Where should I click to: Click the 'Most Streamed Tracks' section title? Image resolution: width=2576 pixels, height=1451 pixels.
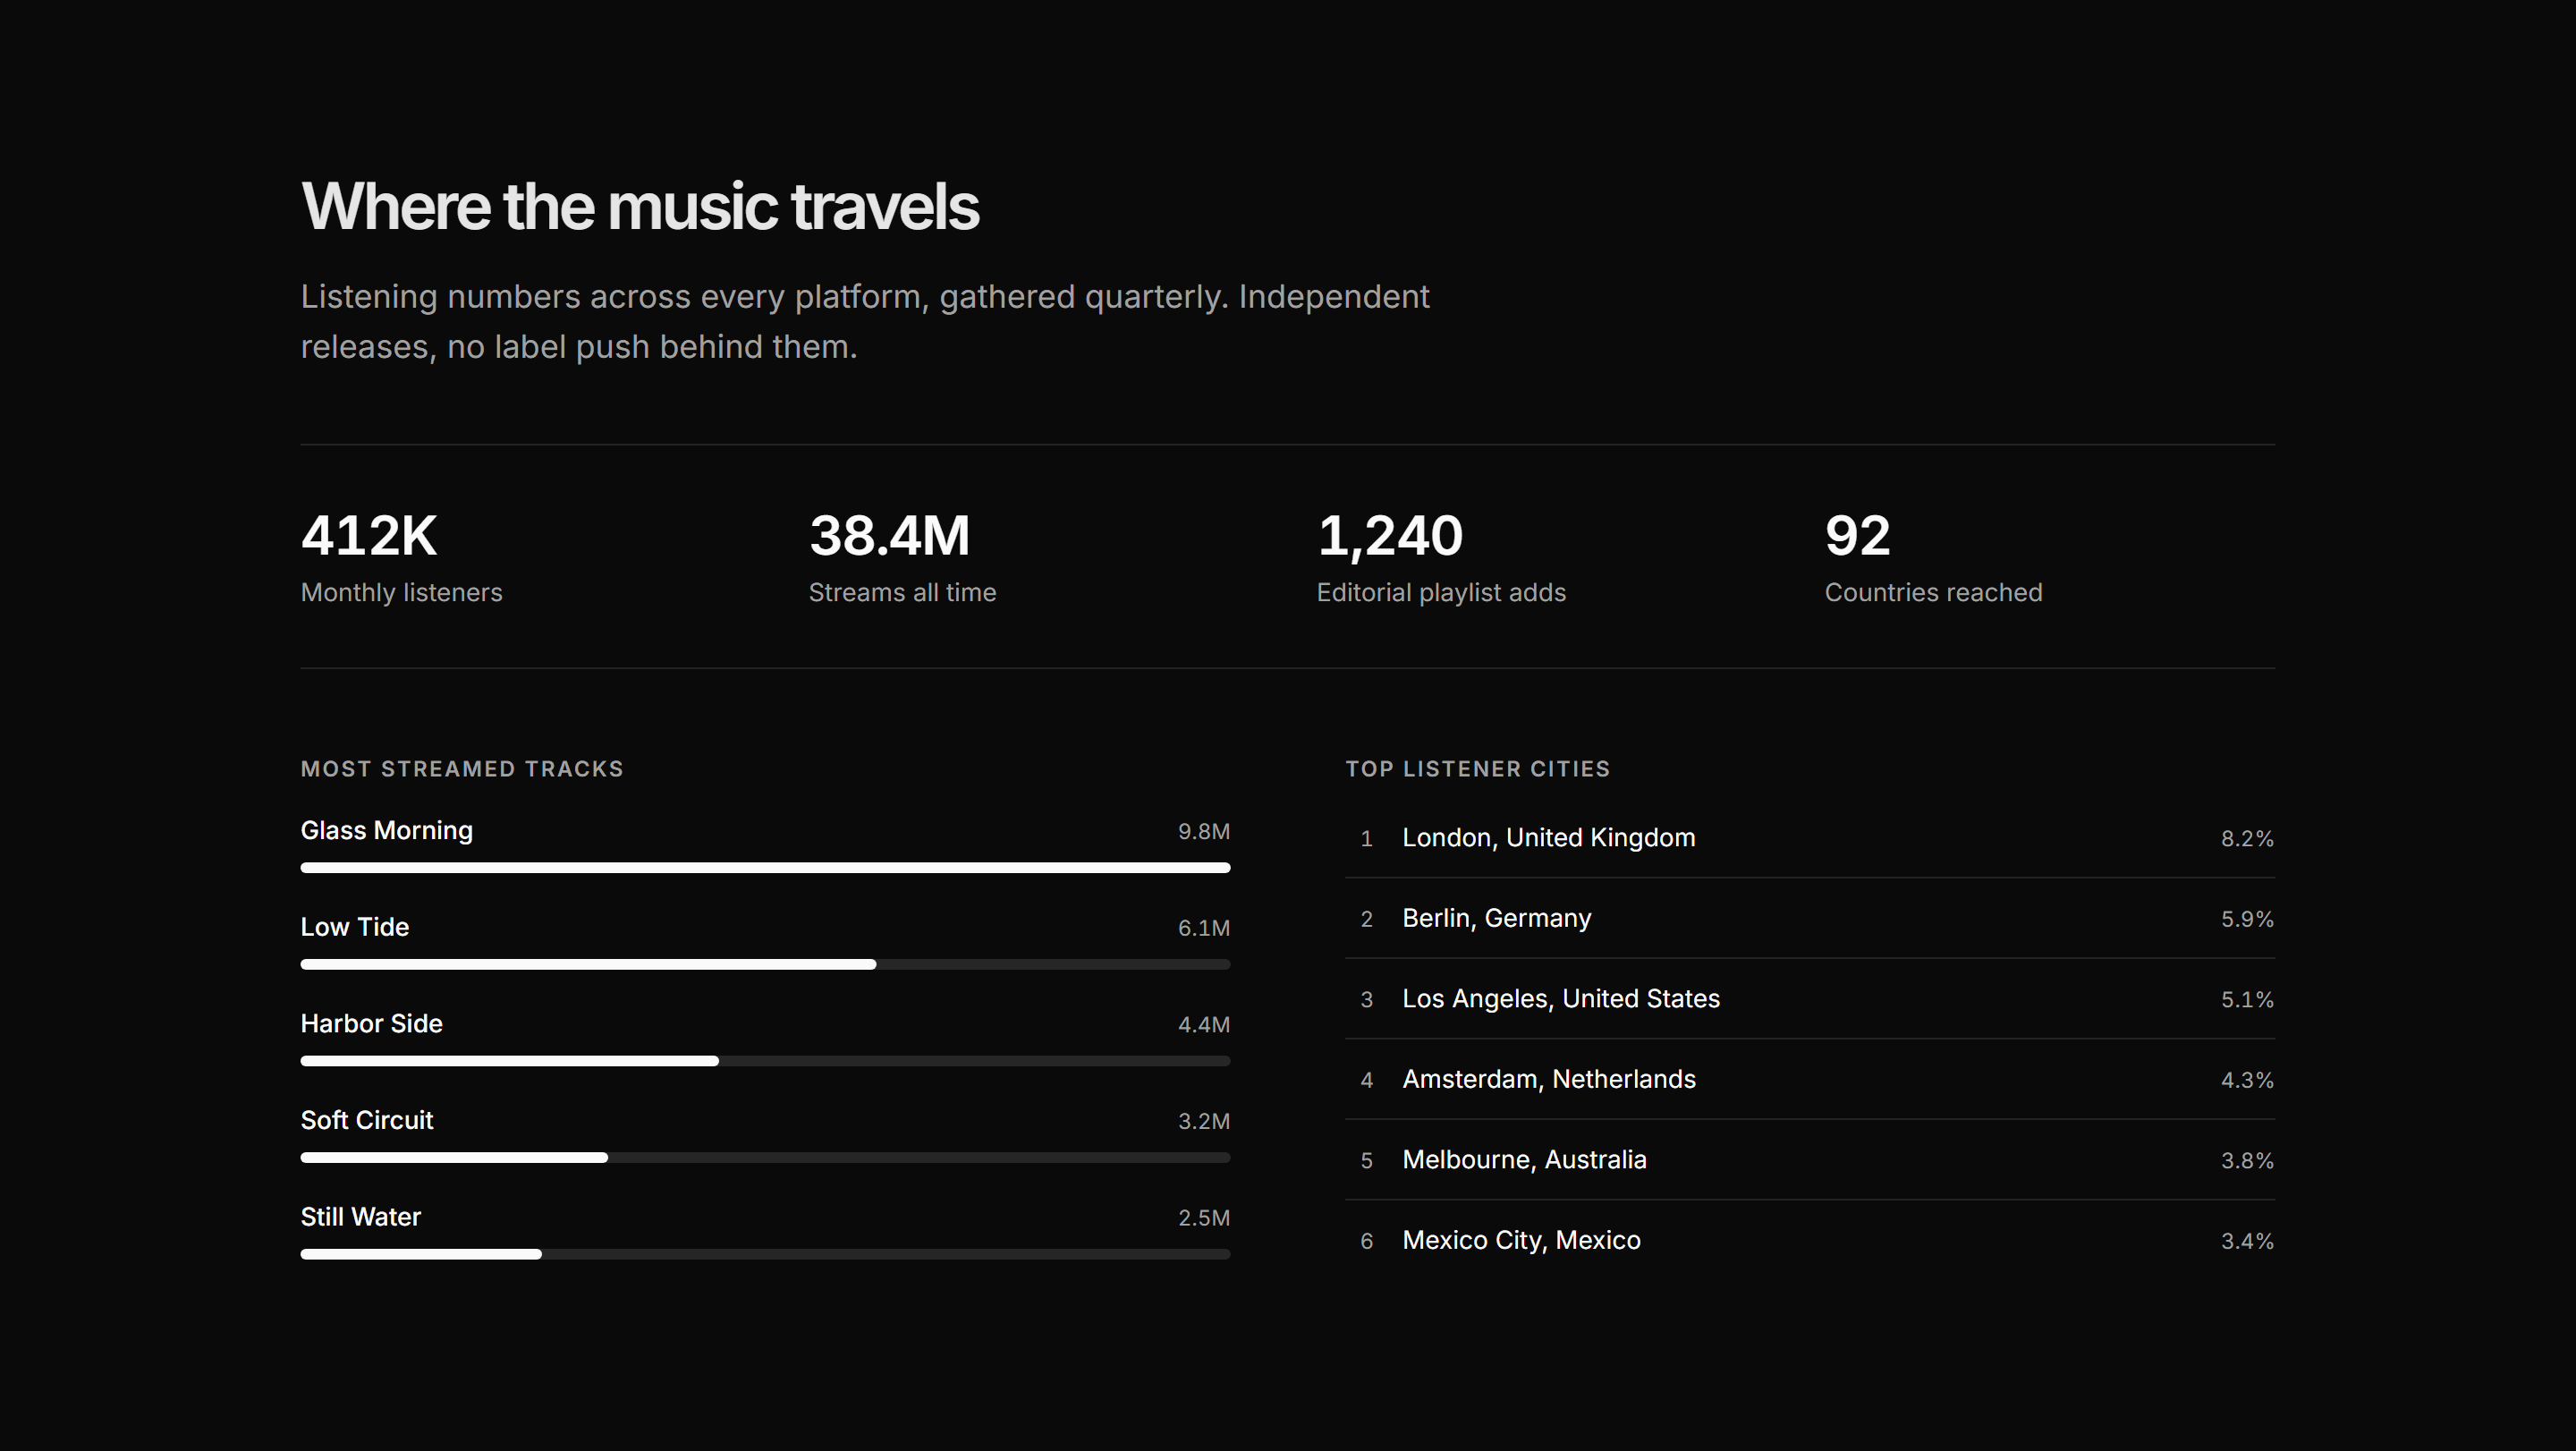pyautogui.click(x=462, y=769)
